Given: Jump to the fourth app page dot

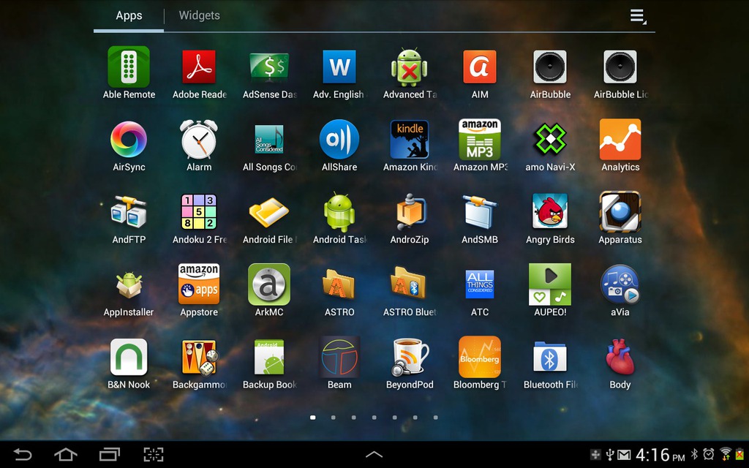Looking at the screenshot, I should [x=374, y=418].
